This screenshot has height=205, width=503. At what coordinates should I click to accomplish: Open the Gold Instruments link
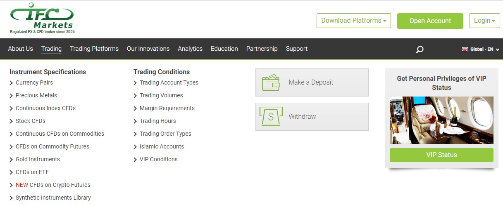(38, 159)
